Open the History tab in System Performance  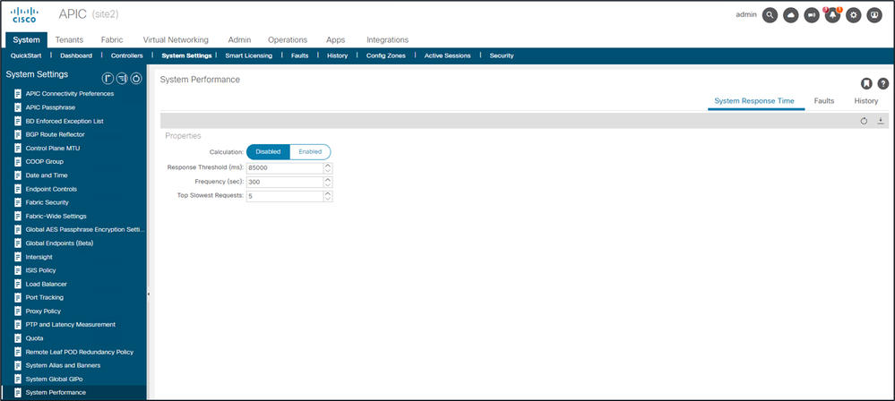[866, 101]
